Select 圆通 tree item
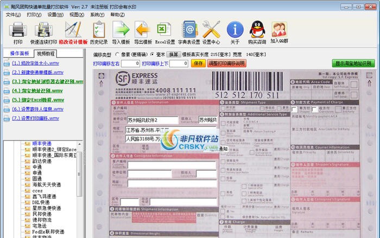This screenshot has height=238, width=380. point(37,179)
